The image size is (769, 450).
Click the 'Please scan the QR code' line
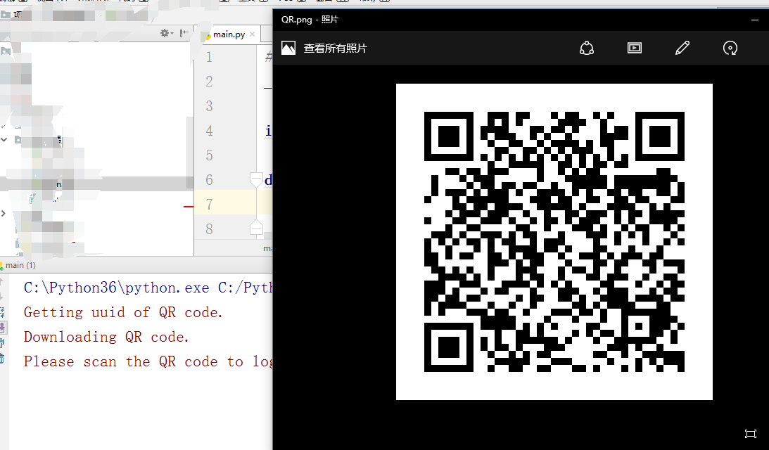(x=148, y=362)
